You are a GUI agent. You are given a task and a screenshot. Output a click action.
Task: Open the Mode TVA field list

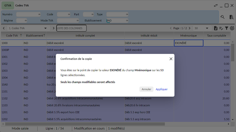[77, 21]
